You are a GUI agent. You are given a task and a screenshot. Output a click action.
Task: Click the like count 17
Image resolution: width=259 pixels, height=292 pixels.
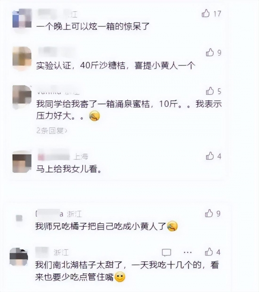click(x=217, y=14)
